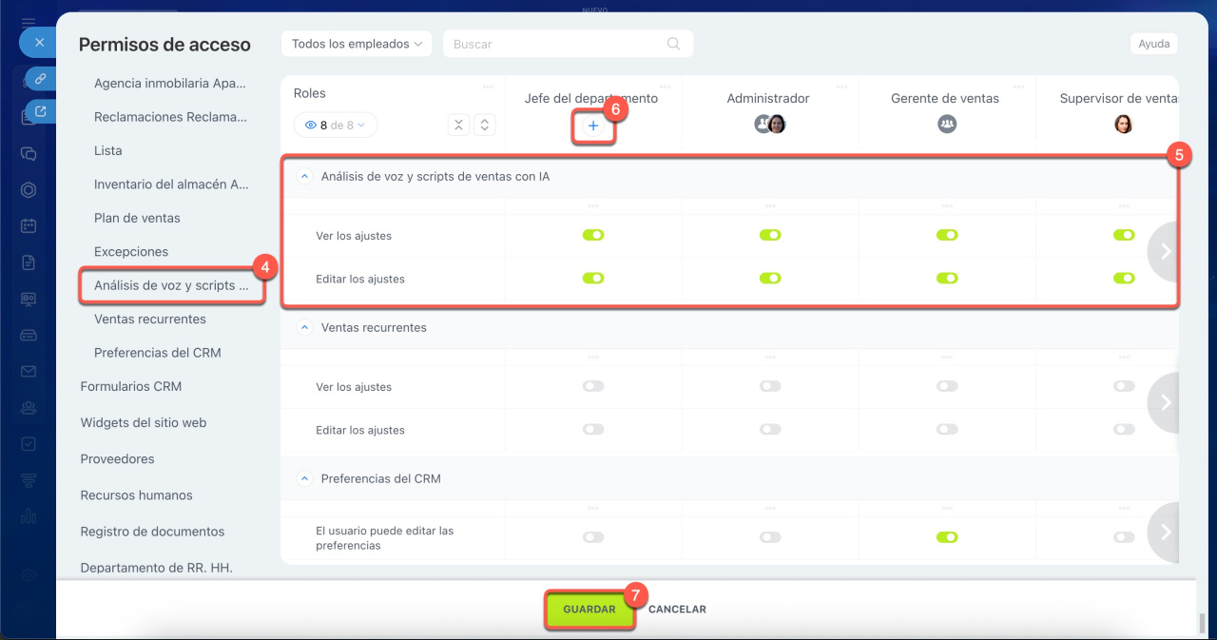
Task: Open the 8 de 8 roles visibility dropdown
Action: click(336, 125)
